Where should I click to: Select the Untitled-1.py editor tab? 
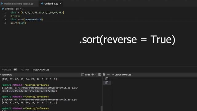[51, 4]
